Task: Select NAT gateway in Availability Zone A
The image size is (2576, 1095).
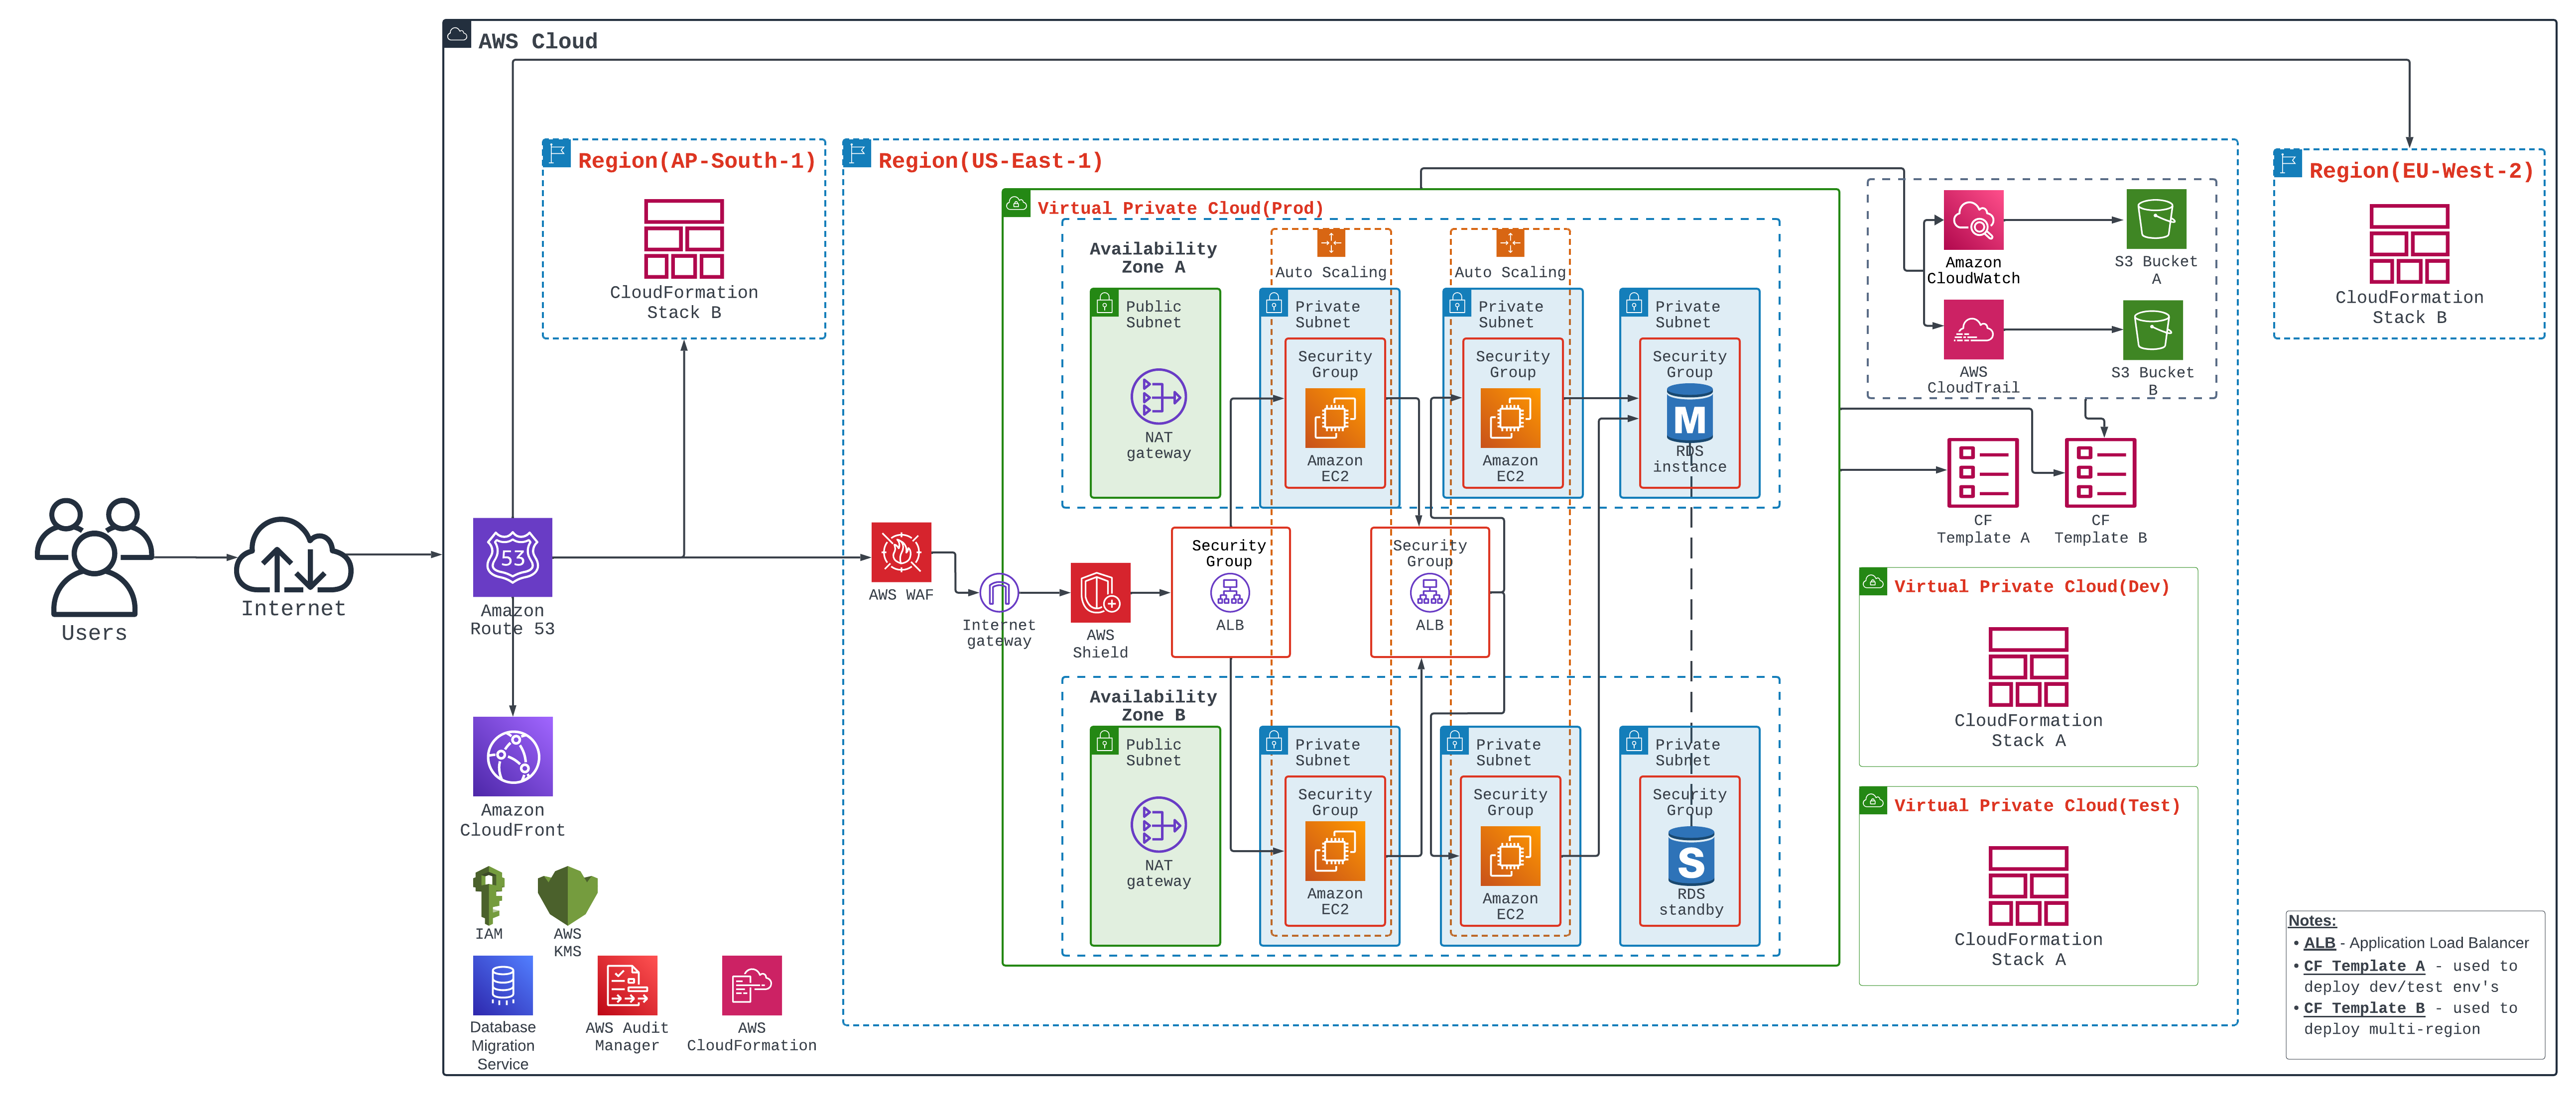Action: coord(1158,397)
